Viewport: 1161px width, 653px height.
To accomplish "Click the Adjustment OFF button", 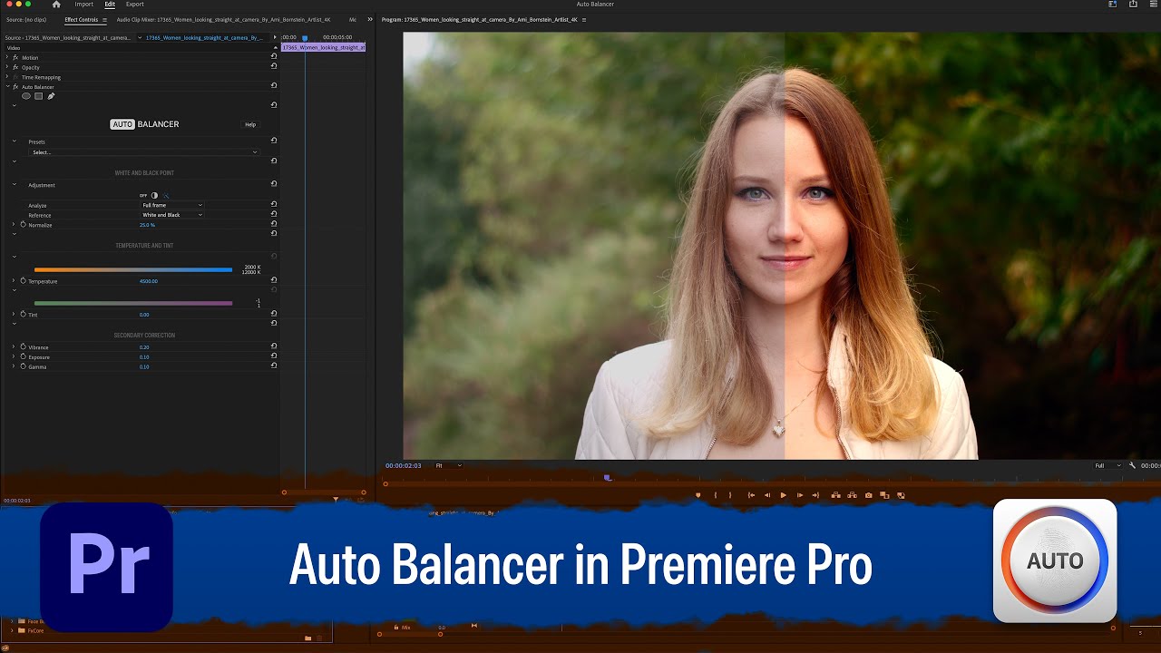I will [x=143, y=195].
